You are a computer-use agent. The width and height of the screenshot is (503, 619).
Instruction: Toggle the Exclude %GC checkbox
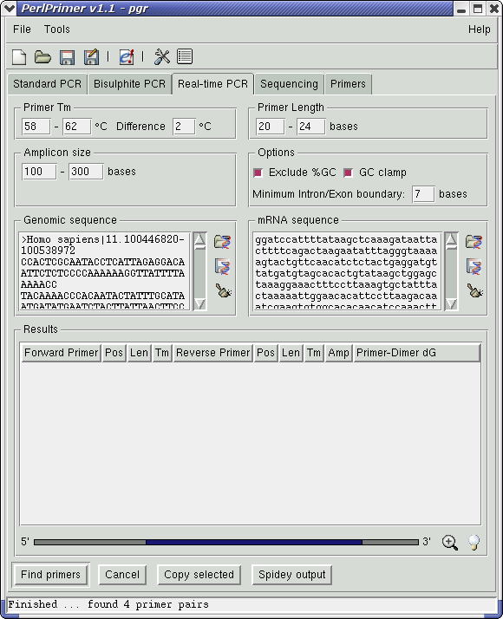coord(258,173)
